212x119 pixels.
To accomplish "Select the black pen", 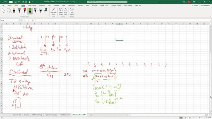I will pyautogui.click(x=20, y=10).
